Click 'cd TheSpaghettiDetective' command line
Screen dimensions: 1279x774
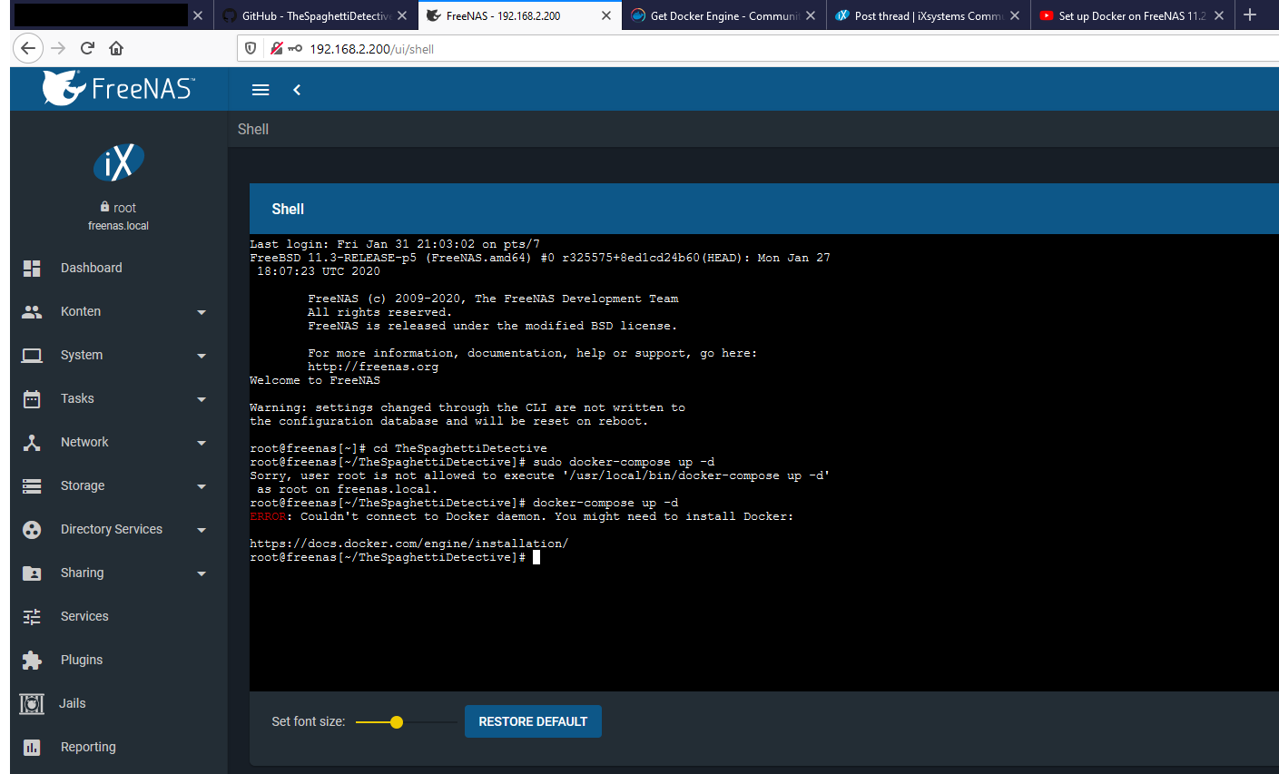pos(398,448)
